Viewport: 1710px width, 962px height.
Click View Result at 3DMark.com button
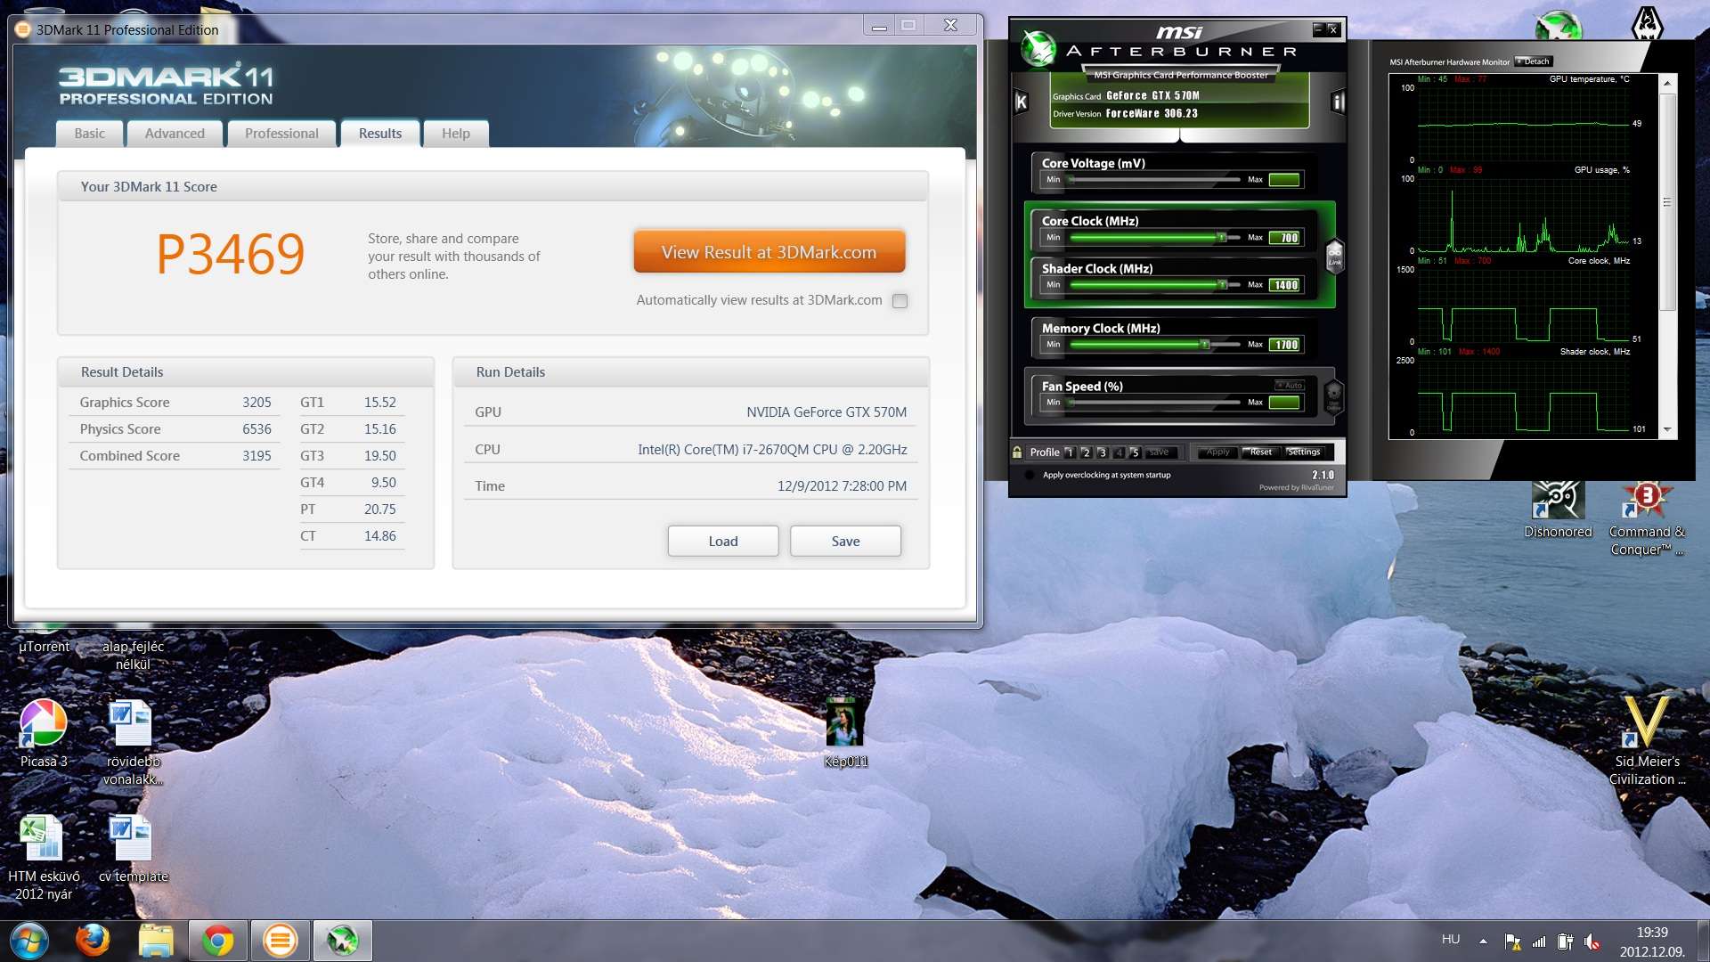(769, 252)
